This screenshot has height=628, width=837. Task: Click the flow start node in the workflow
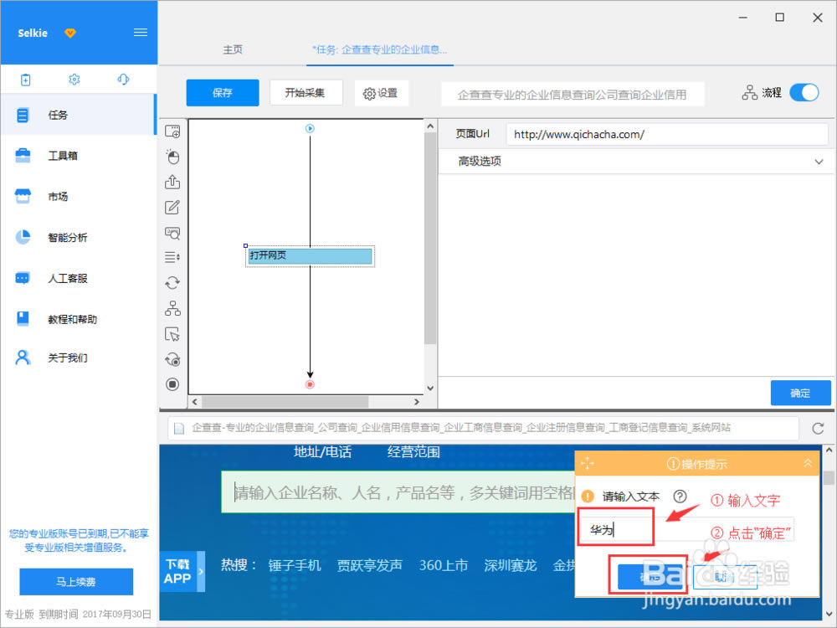click(310, 129)
